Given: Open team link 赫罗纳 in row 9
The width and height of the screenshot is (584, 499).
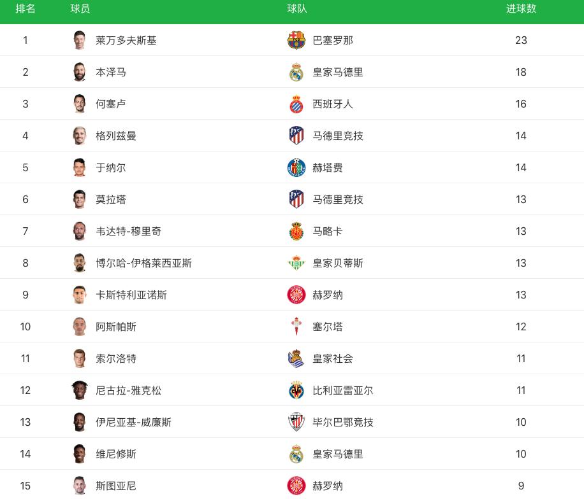Looking at the screenshot, I should [x=327, y=295].
